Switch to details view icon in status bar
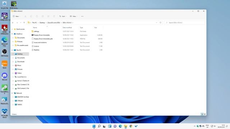Image resolution: width=230 pixels, height=129 pixels. click(x=202, y=114)
